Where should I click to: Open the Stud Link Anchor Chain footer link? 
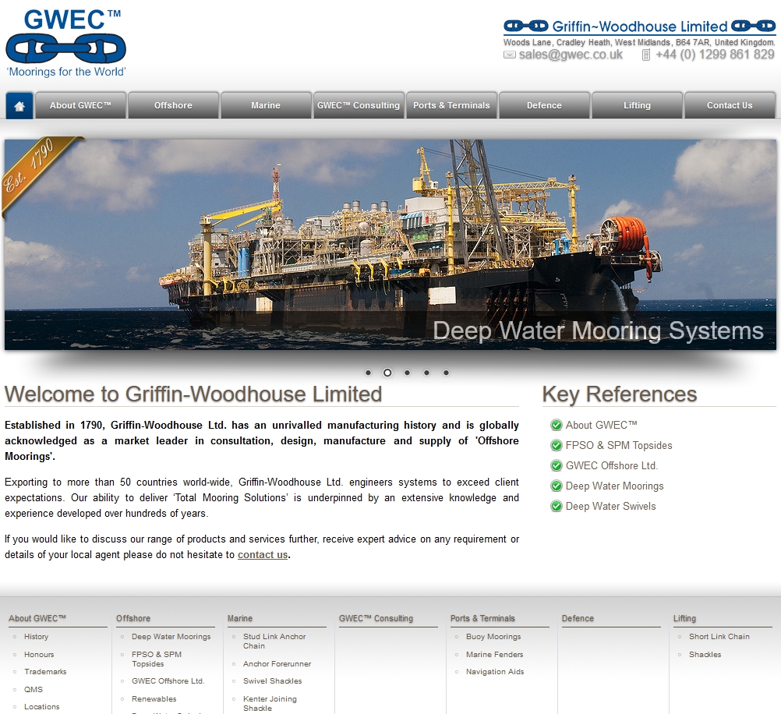274,642
